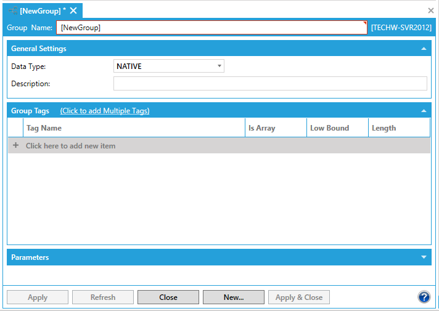Click into the Group Name text field

211,28
